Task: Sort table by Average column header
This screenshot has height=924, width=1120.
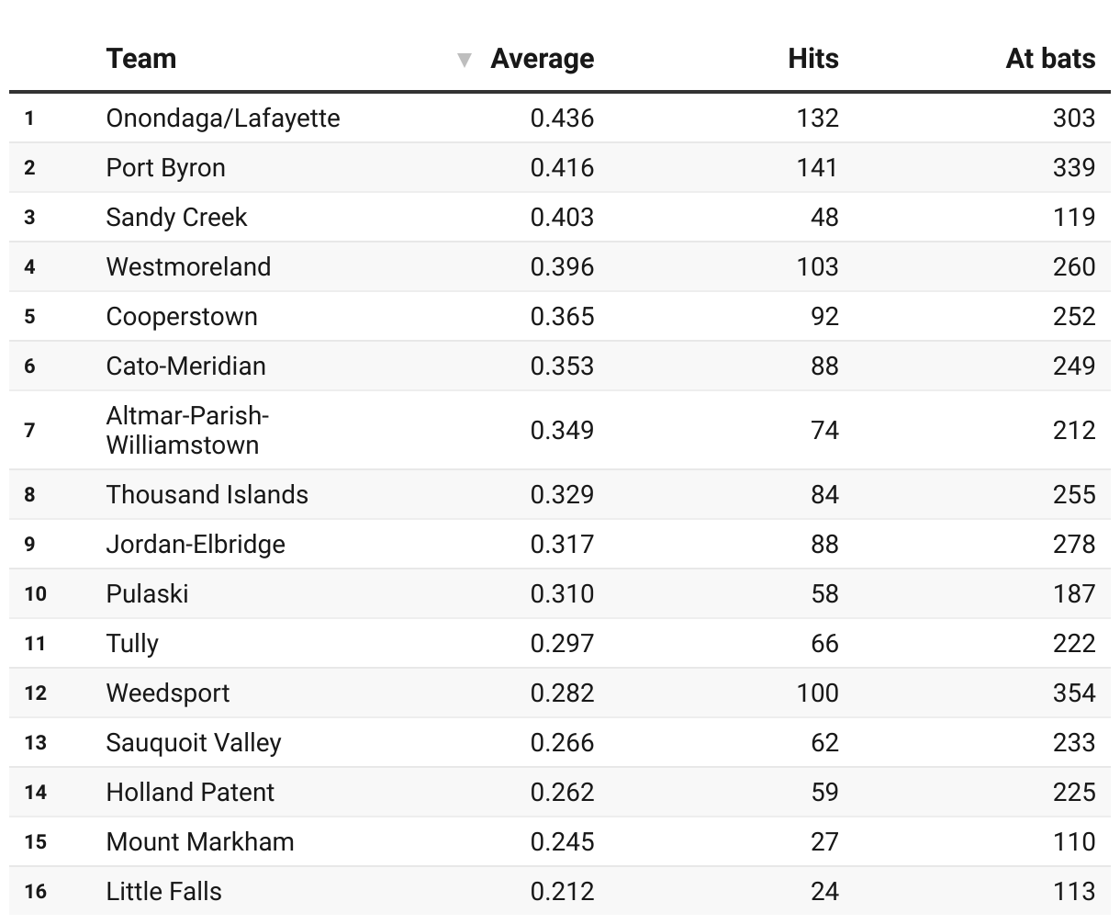Action: pyautogui.click(x=542, y=59)
